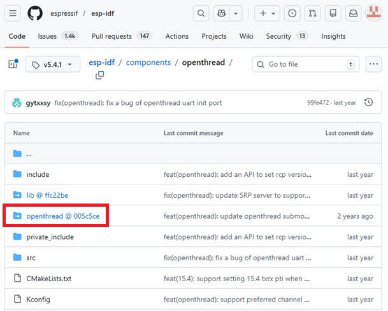The height and width of the screenshot is (311, 388).
Task: Open your issues via circle-dot icon
Action: [x=292, y=13]
